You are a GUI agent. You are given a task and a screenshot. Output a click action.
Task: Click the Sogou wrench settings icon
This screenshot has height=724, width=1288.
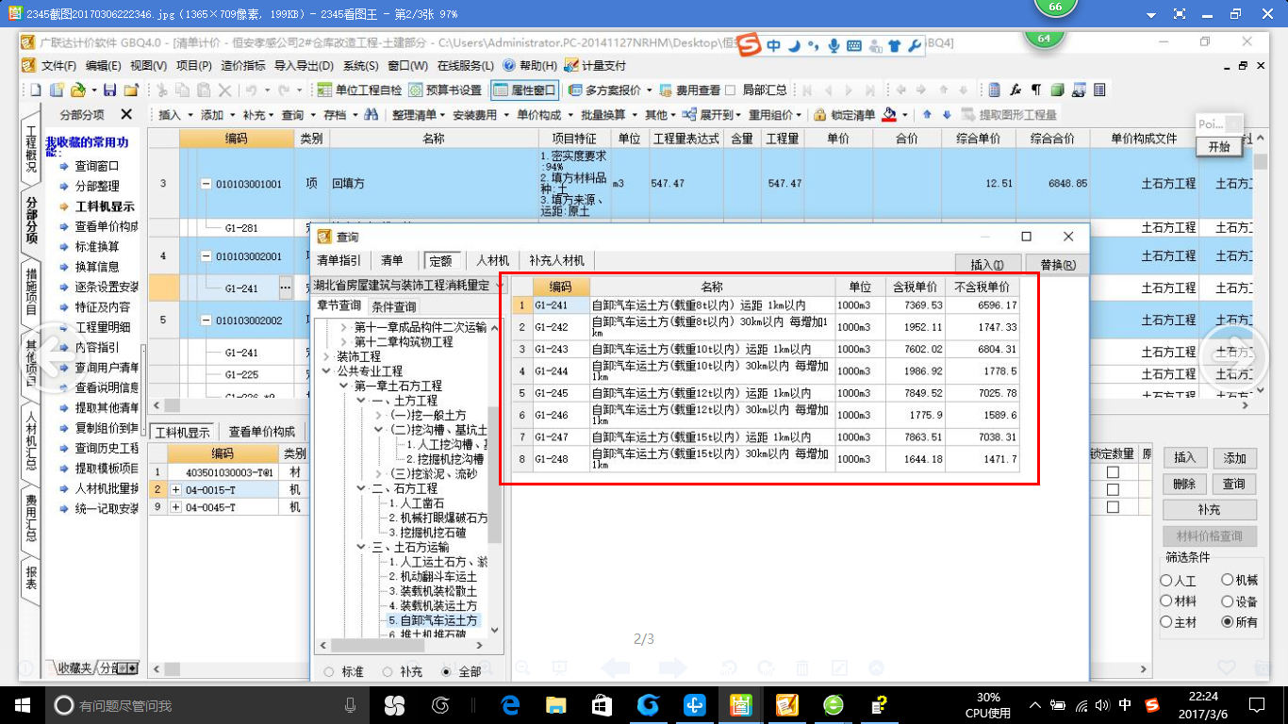pos(913,44)
